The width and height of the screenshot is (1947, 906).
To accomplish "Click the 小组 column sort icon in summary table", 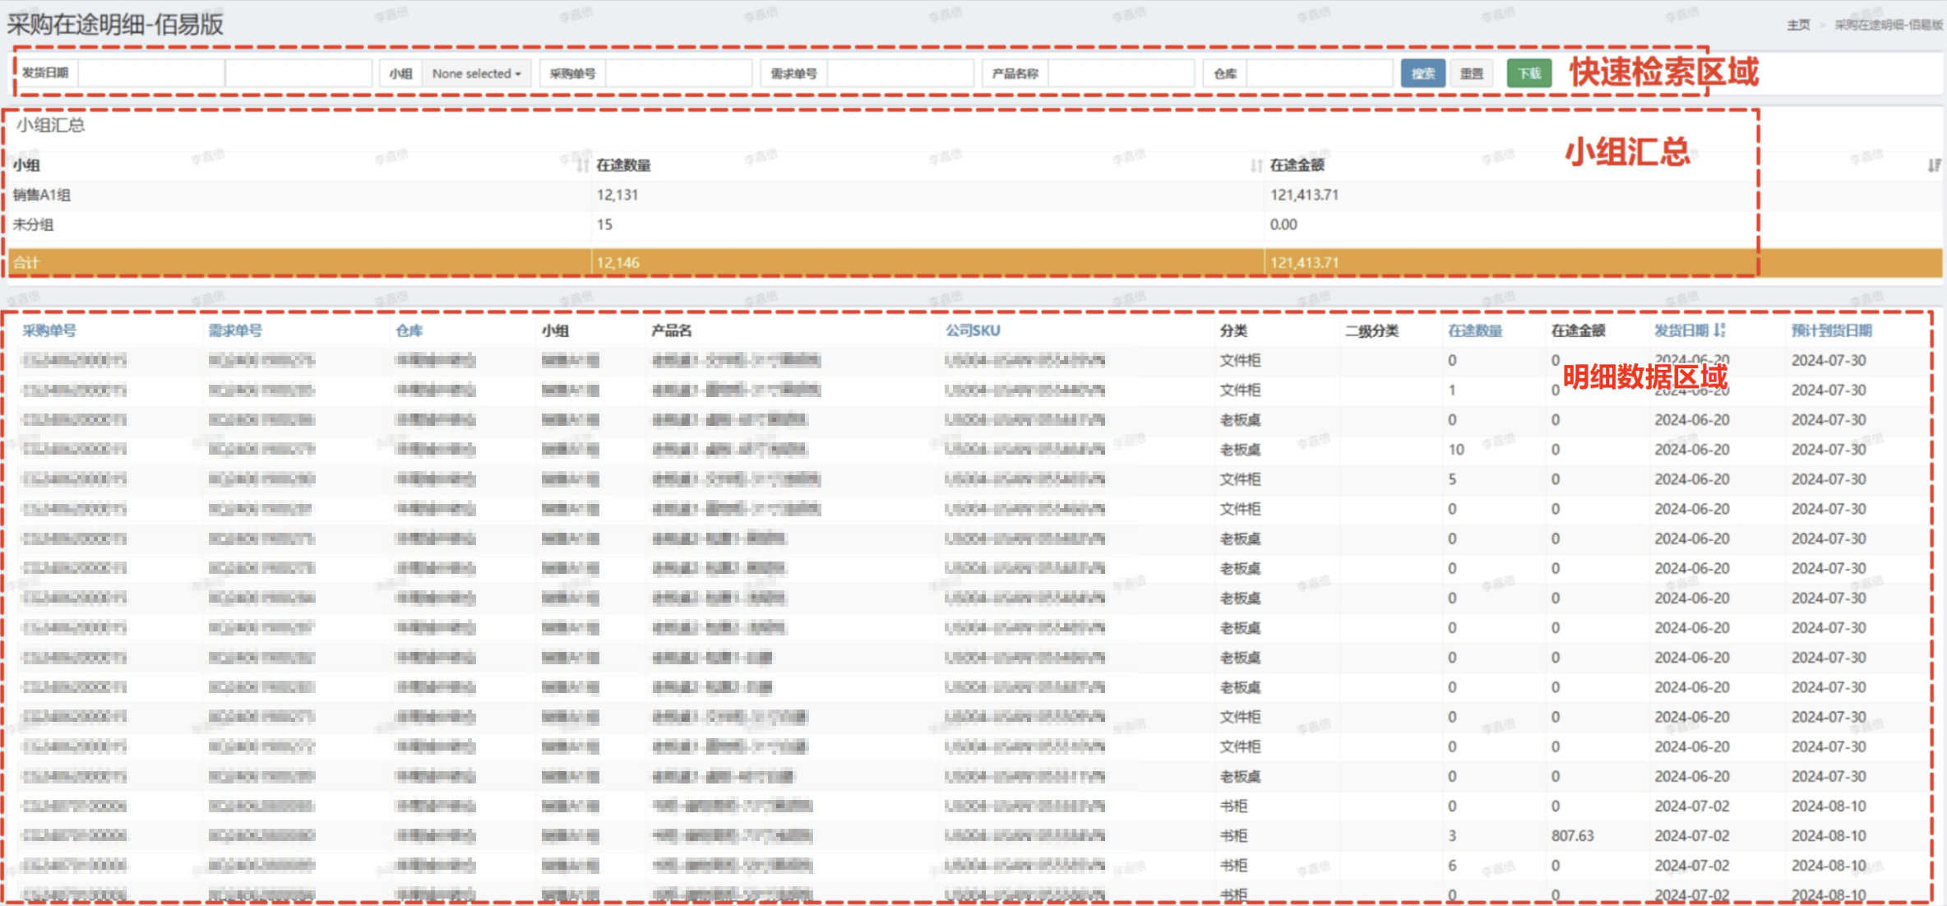I will click(582, 165).
